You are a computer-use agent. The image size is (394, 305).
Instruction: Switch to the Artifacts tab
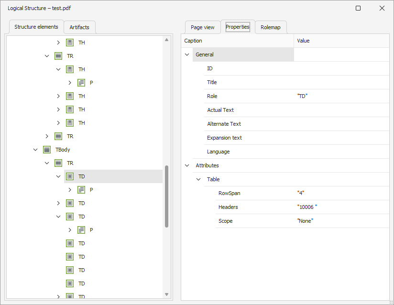79,27
